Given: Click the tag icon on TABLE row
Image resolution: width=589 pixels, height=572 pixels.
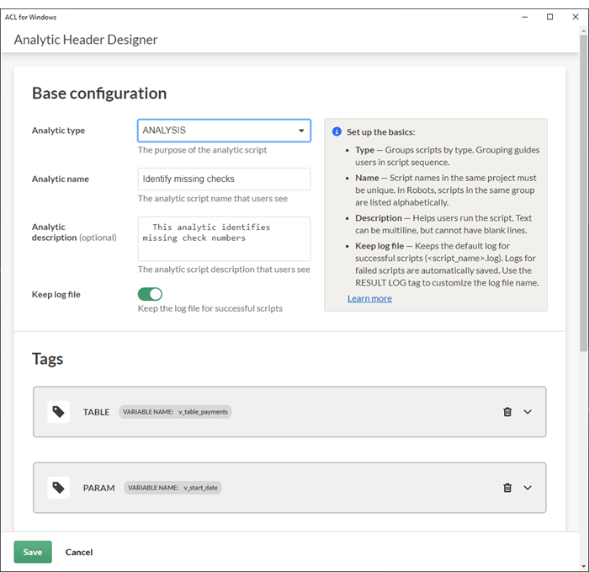Looking at the screenshot, I should pyautogui.click(x=58, y=412).
